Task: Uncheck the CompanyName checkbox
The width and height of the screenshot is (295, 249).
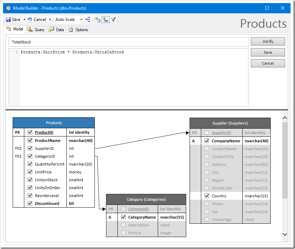Action: click(207, 141)
